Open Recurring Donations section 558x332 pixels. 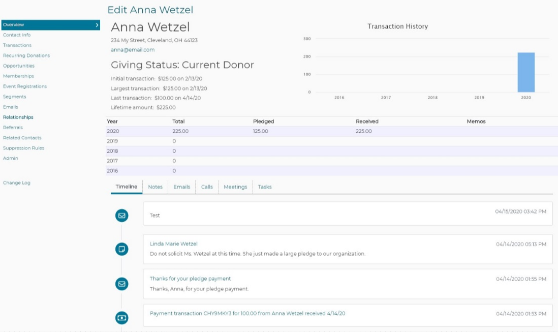[x=26, y=55]
